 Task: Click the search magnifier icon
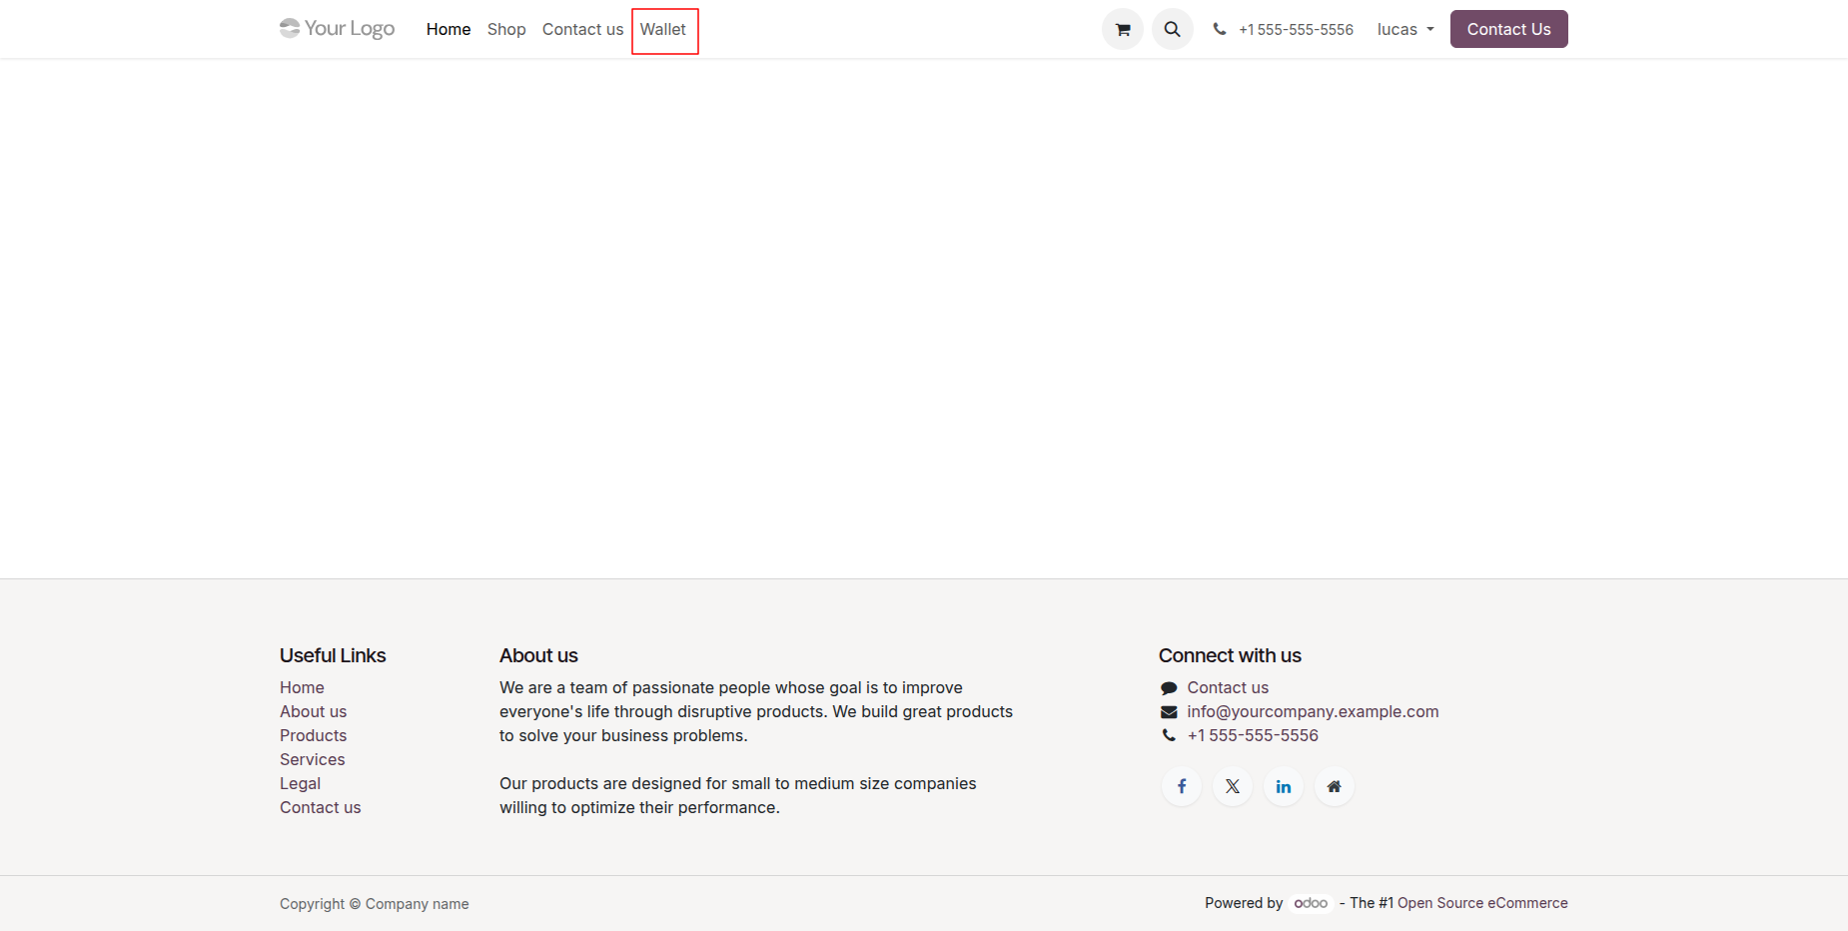click(x=1173, y=29)
